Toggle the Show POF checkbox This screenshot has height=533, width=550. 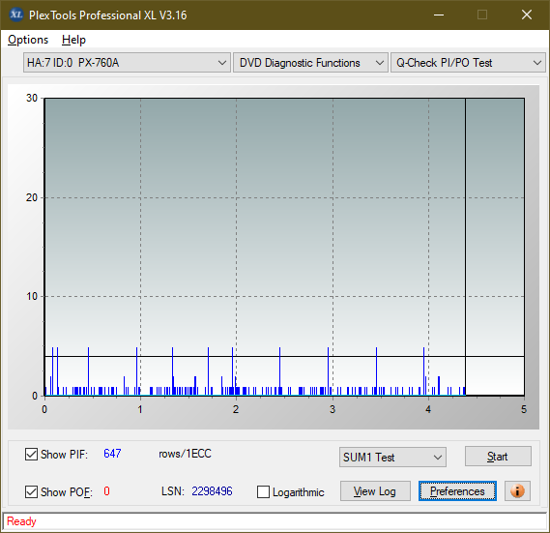coord(31,492)
